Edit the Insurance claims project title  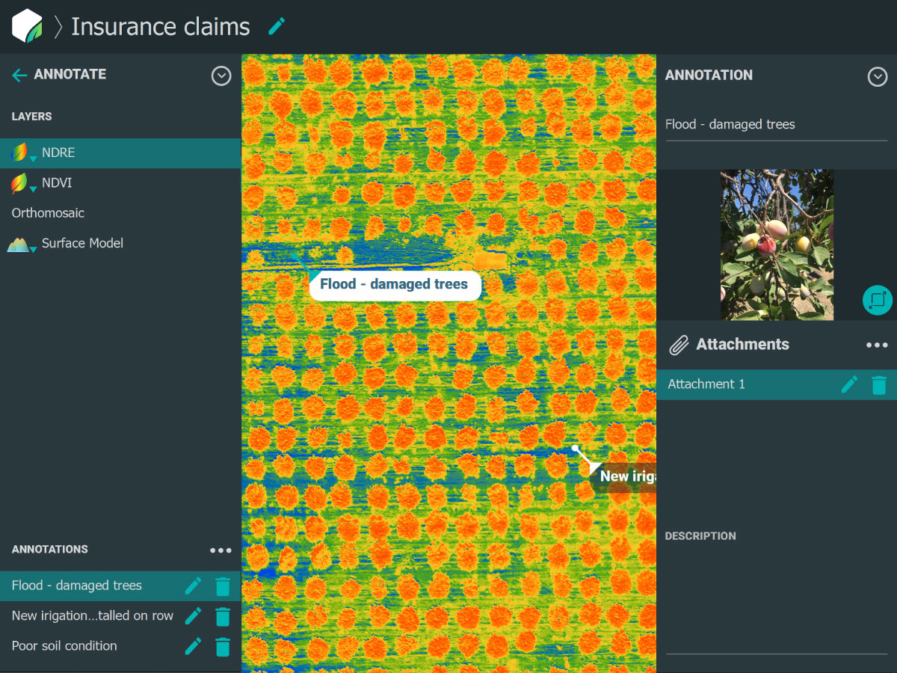[277, 26]
